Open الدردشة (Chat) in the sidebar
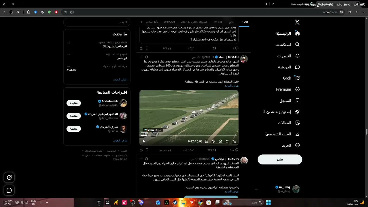 289,67
